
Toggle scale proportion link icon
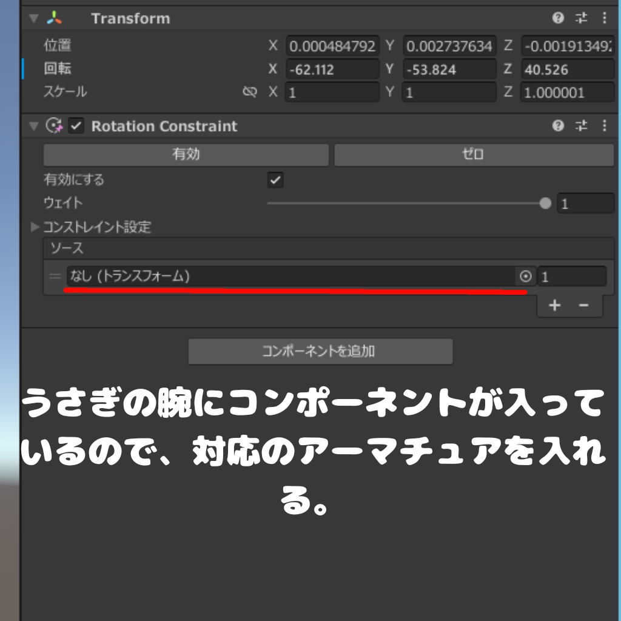[x=249, y=92]
